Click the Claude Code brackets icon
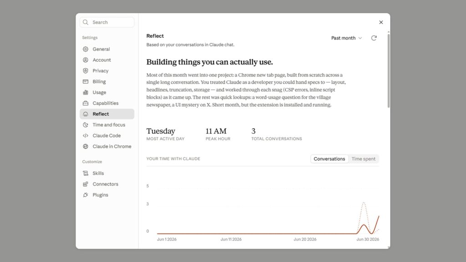The width and height of the screenshot is (466, 262). point(86,136)
